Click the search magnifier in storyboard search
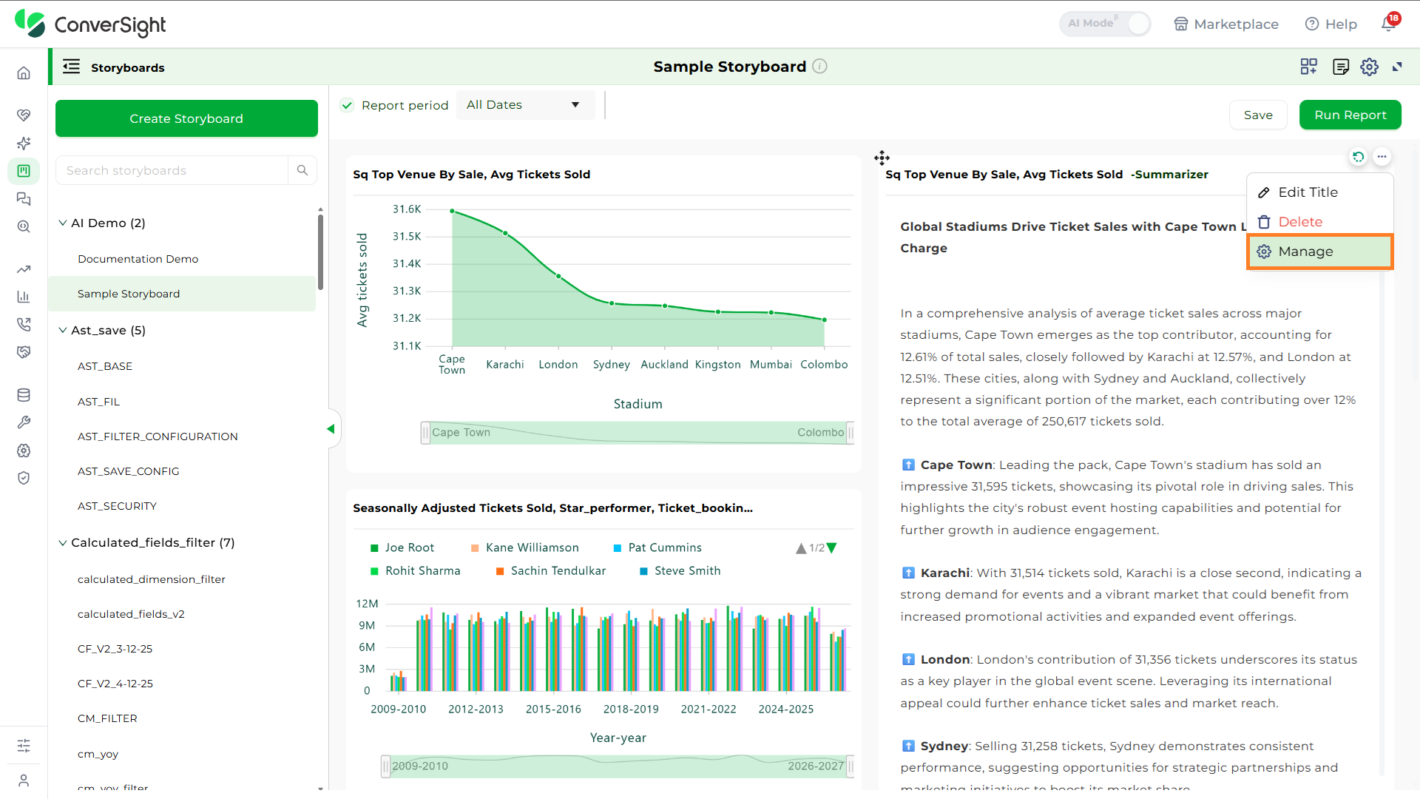This screenshot has width=1420, height=799. point(302,170)
